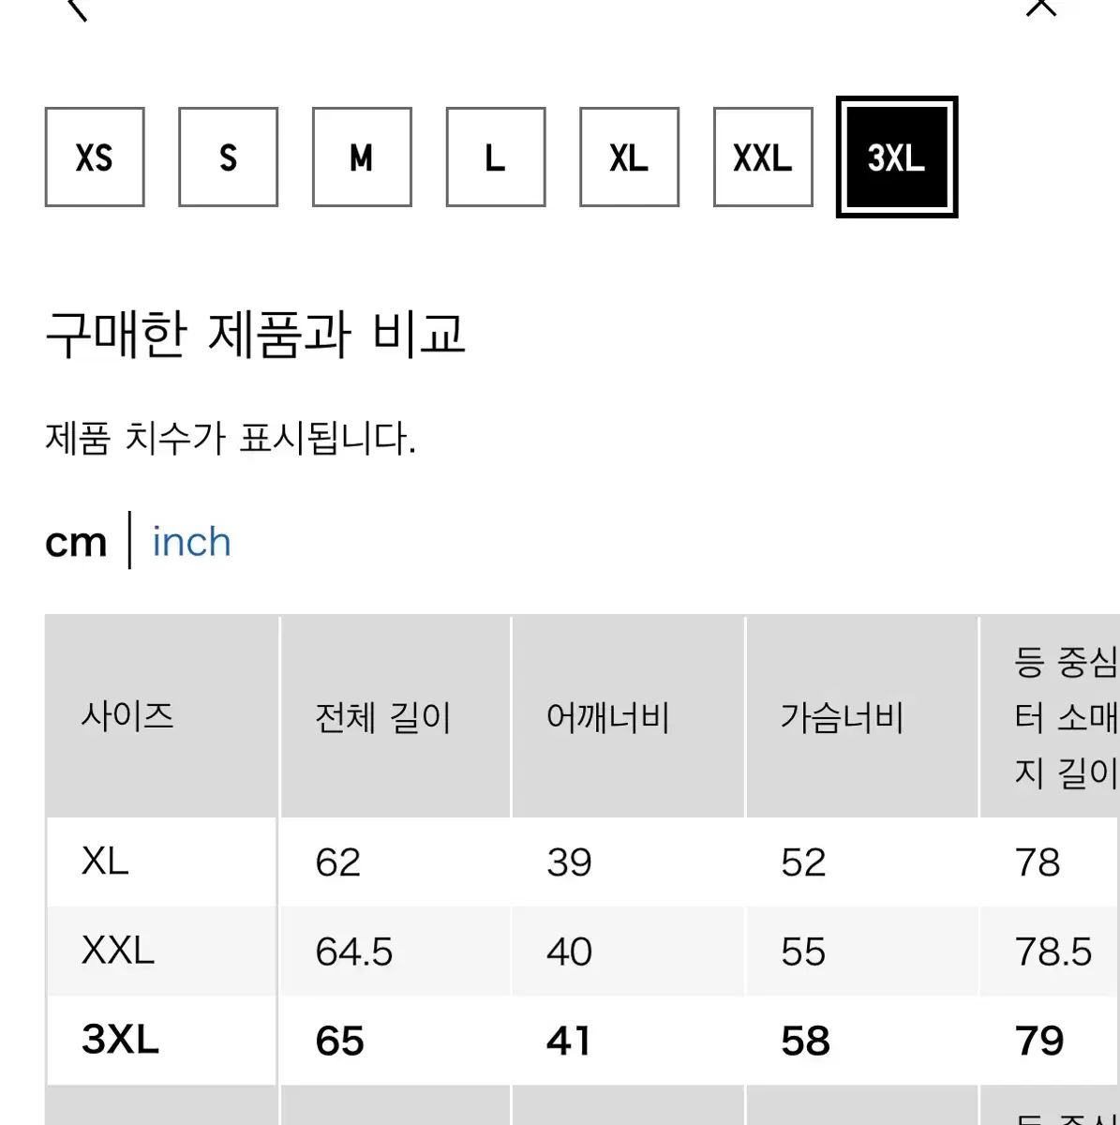
Task: Select the cm unit option
Action: (76, 542)
